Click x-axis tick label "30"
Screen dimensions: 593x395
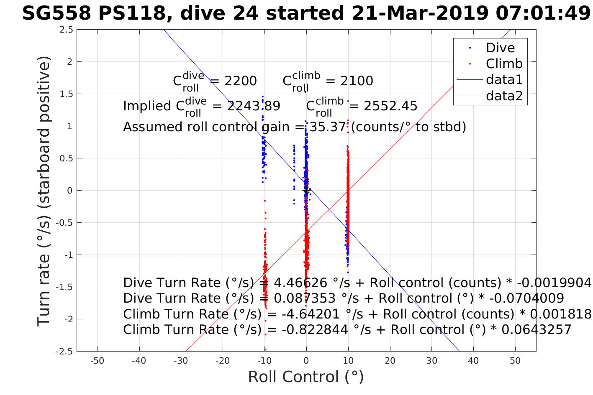pos(431,361)
